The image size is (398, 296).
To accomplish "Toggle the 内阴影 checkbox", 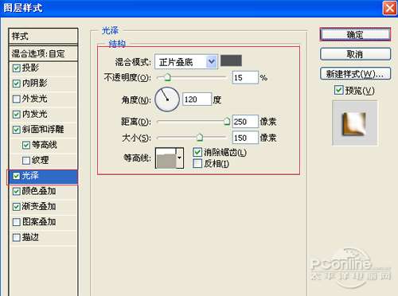I will [17, 84].
